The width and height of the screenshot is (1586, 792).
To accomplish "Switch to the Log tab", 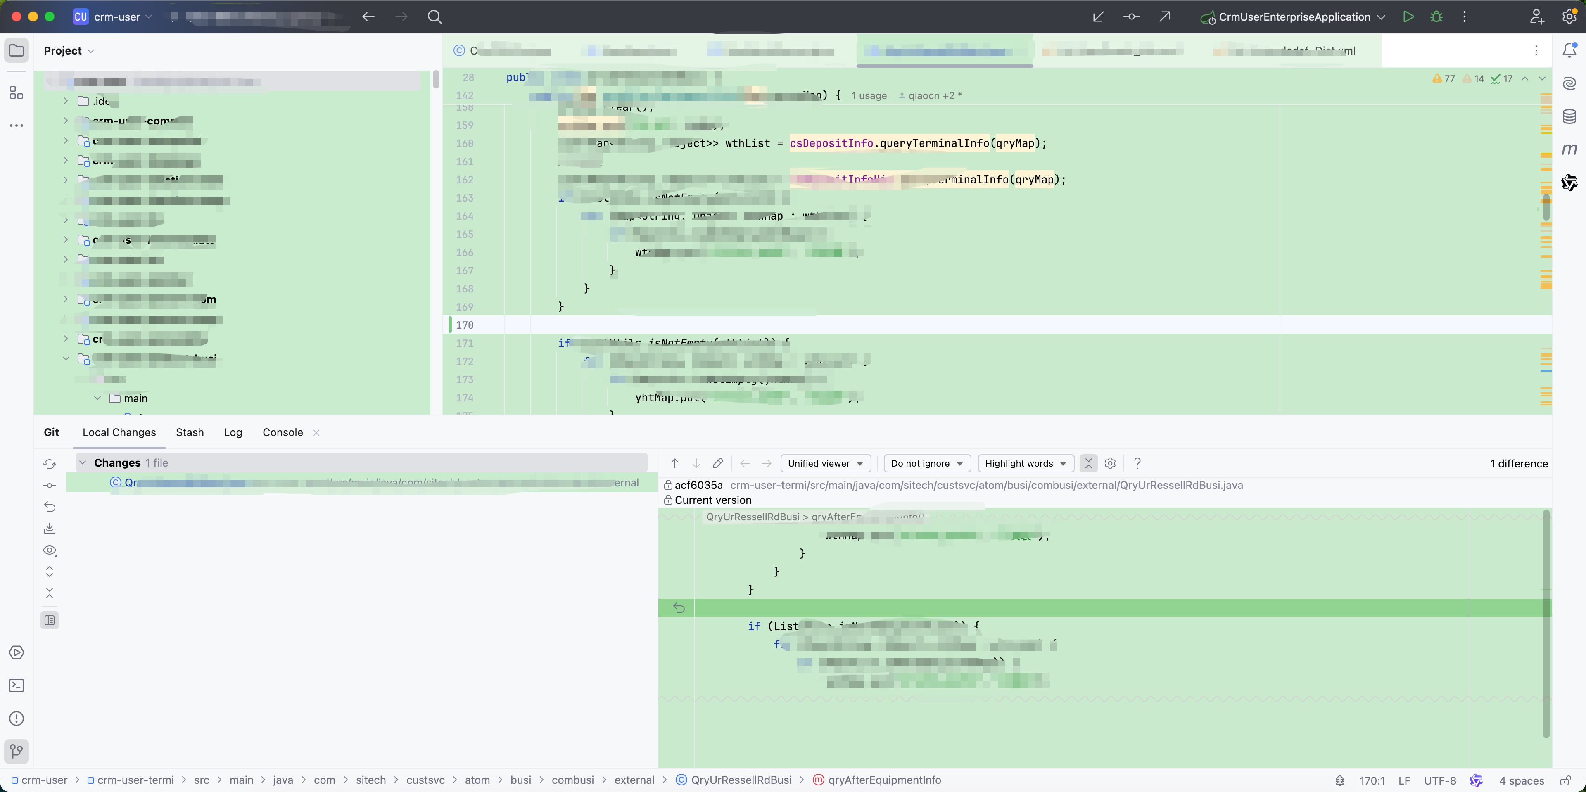I will (233, 433).
